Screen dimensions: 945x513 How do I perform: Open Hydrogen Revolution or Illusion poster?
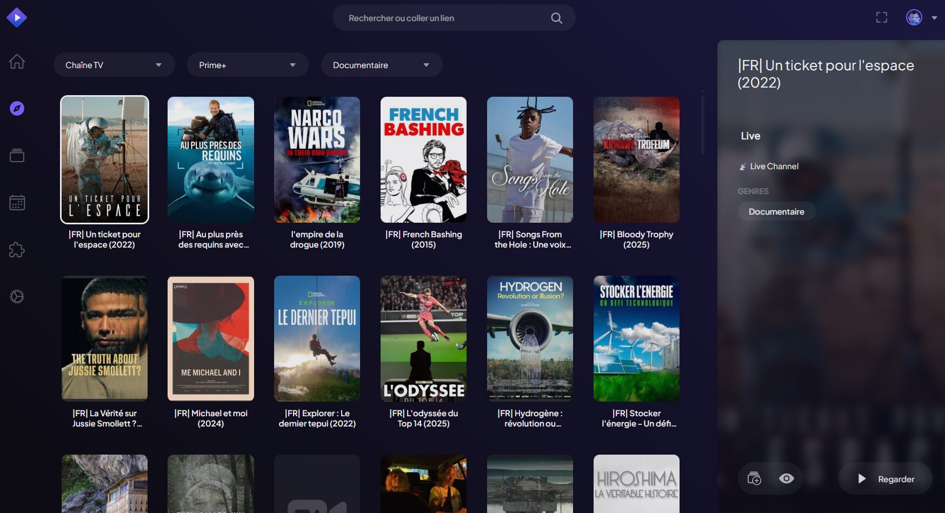(x=530, y=338)
